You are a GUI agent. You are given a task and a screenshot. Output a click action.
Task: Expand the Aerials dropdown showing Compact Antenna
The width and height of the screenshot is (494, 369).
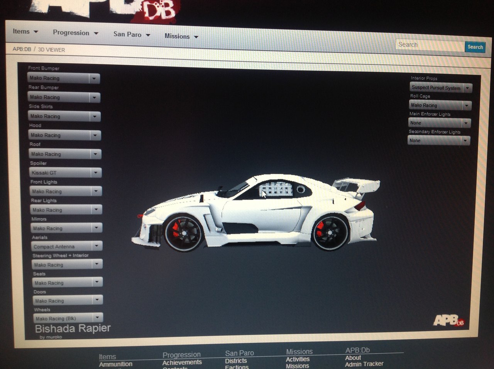coord(67,246)
